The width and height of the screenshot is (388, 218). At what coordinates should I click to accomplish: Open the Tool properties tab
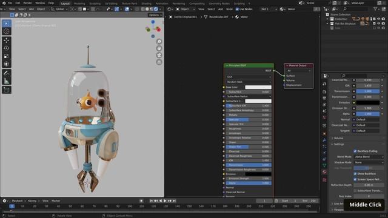(x=324, y=84)
